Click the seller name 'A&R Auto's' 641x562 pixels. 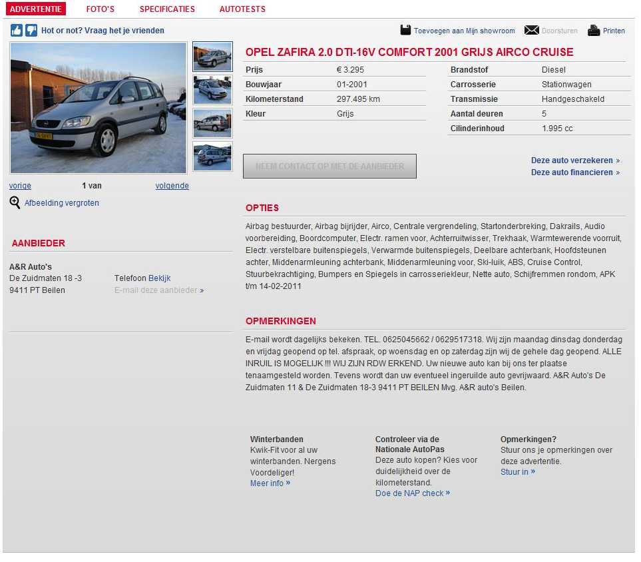click(x=31, y=267)
